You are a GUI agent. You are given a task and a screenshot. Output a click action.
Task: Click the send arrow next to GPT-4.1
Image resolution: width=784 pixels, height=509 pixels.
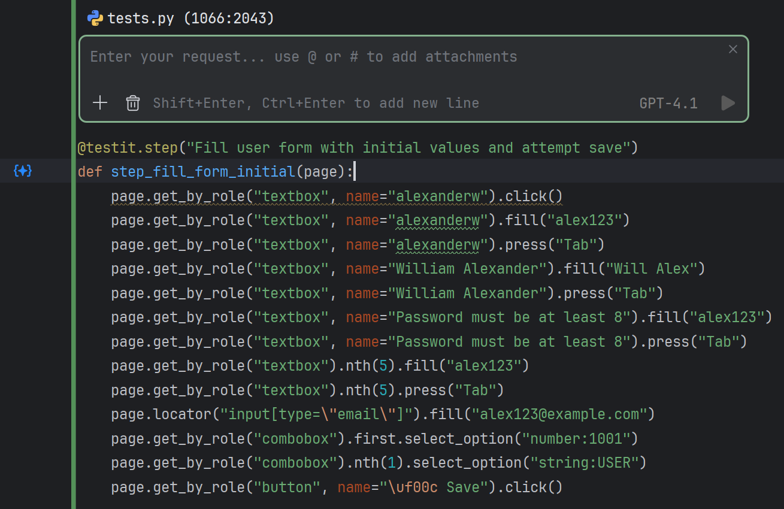coord(728,103)
